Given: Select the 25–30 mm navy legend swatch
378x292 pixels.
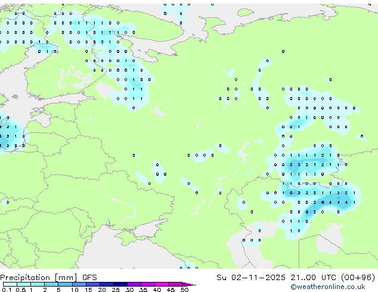Looking at the screenshot, I should coord(120,284).
